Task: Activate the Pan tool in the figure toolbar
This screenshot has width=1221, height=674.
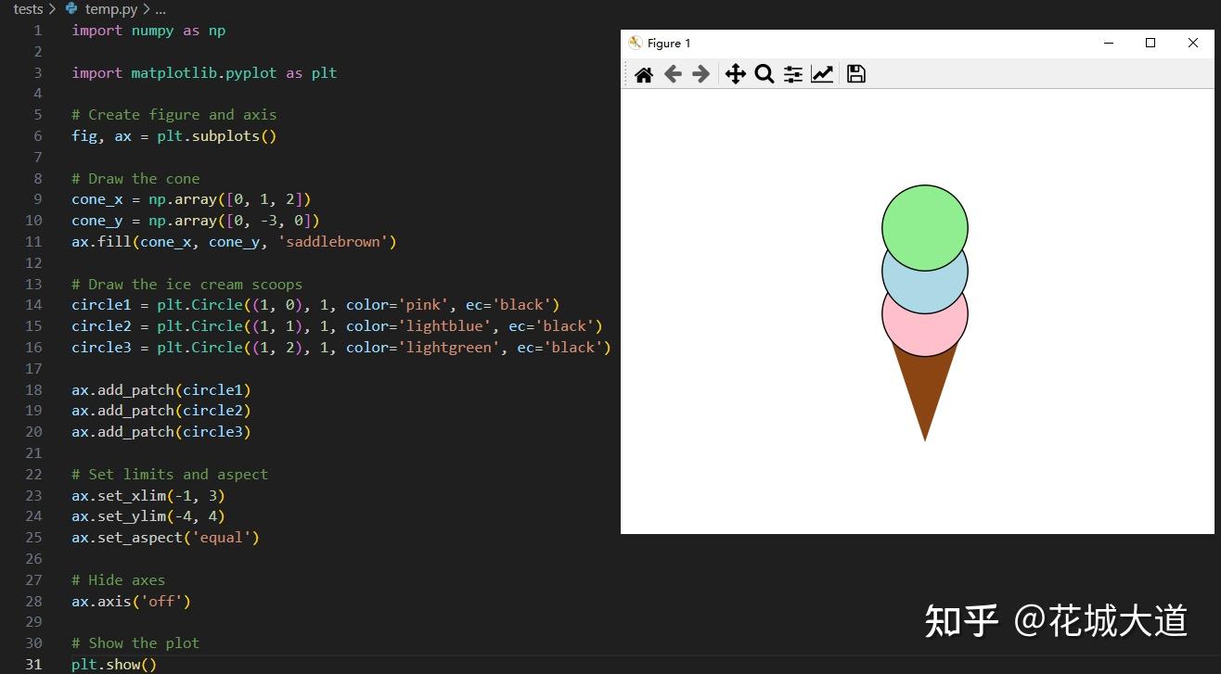Action: (736, 74)
